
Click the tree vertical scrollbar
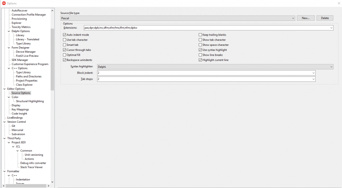(52, 59)
